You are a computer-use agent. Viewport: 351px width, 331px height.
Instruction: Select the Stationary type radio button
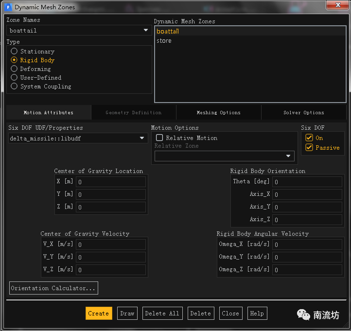(x=14, y=52)
